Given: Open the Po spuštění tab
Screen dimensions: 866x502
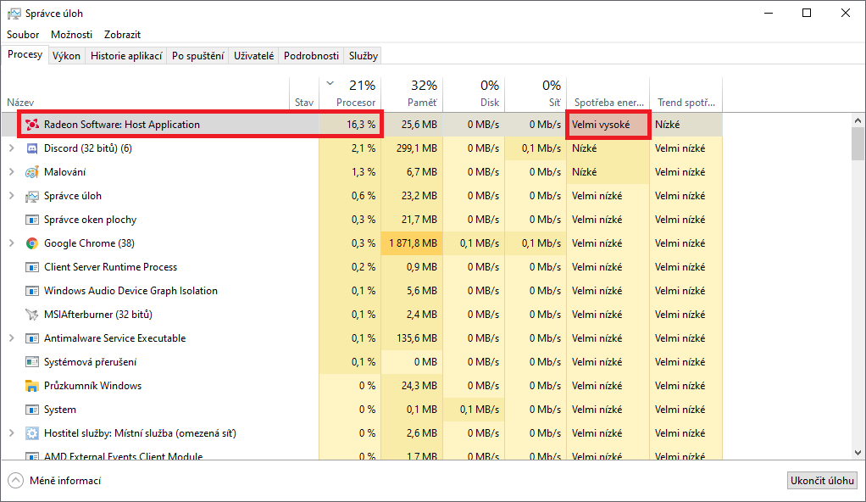Looking at the screenshot, I should coord(197,56).
